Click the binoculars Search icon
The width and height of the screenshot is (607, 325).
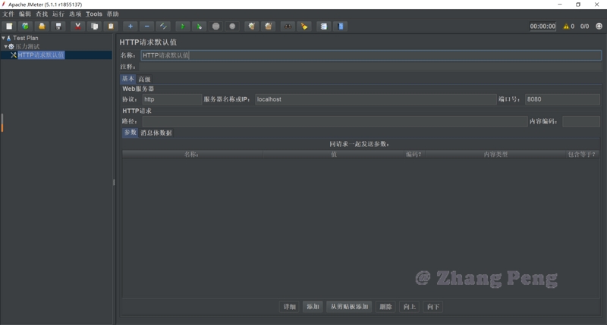click(288, 27)
